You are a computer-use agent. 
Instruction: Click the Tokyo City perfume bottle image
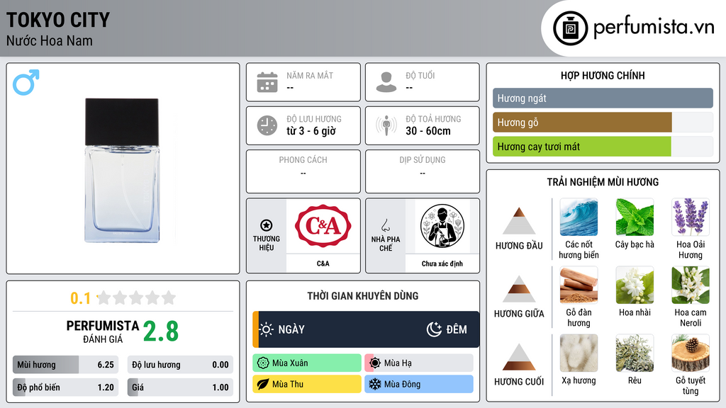coord(122,170)
